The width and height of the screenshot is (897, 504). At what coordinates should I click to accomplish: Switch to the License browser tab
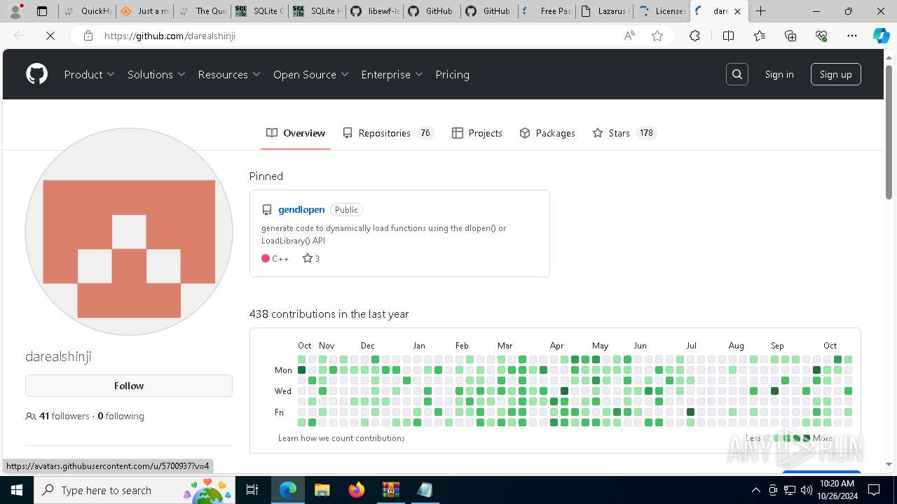(662, 11)
